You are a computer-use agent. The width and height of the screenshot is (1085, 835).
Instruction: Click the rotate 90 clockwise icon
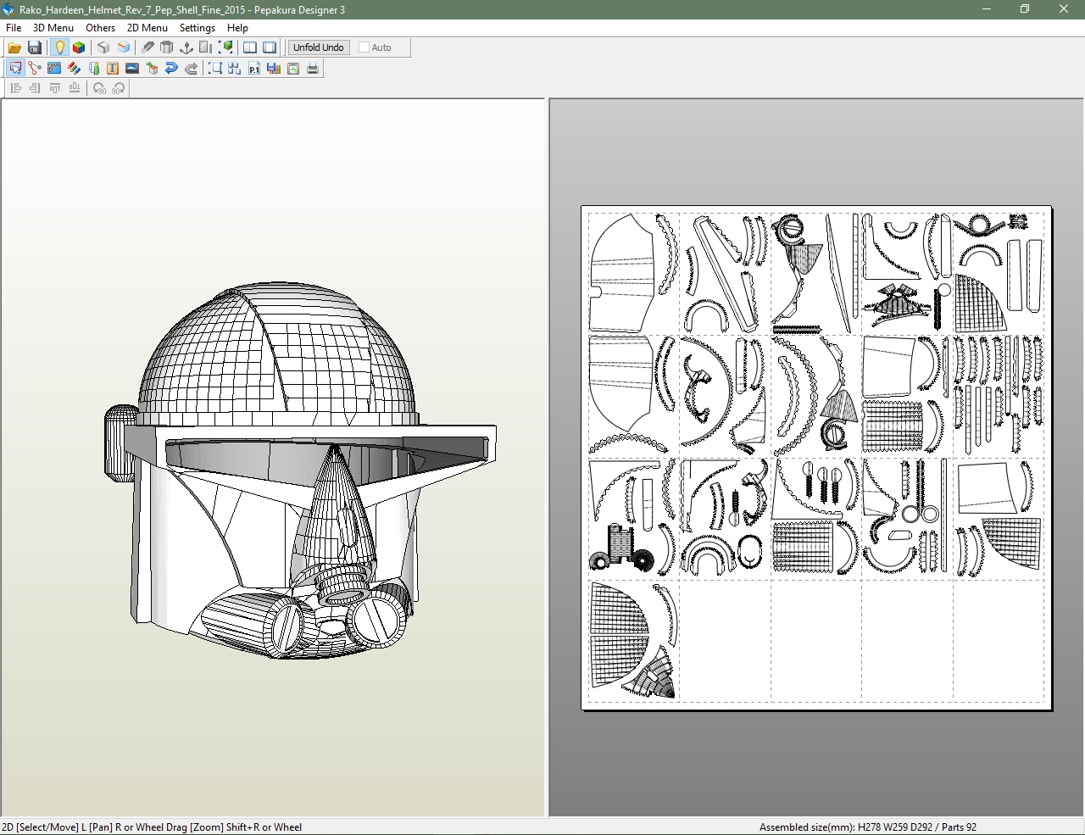118,88
